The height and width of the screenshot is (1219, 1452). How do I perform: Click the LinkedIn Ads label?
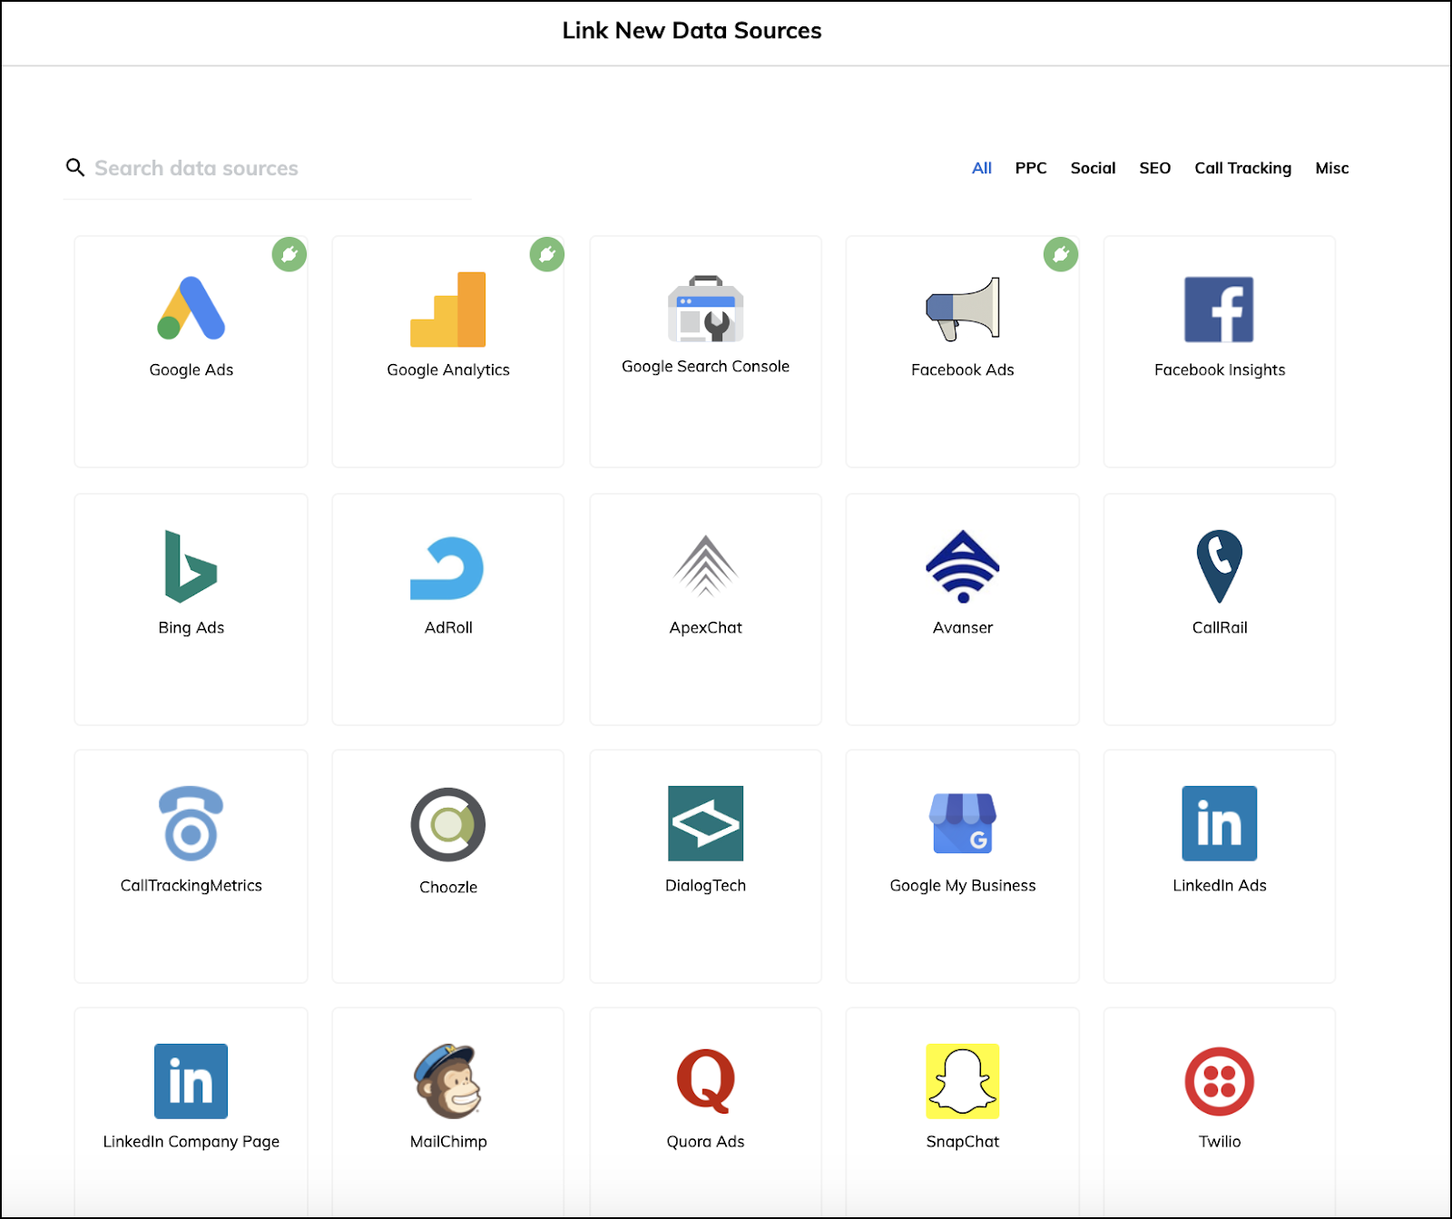(1219, 885)
